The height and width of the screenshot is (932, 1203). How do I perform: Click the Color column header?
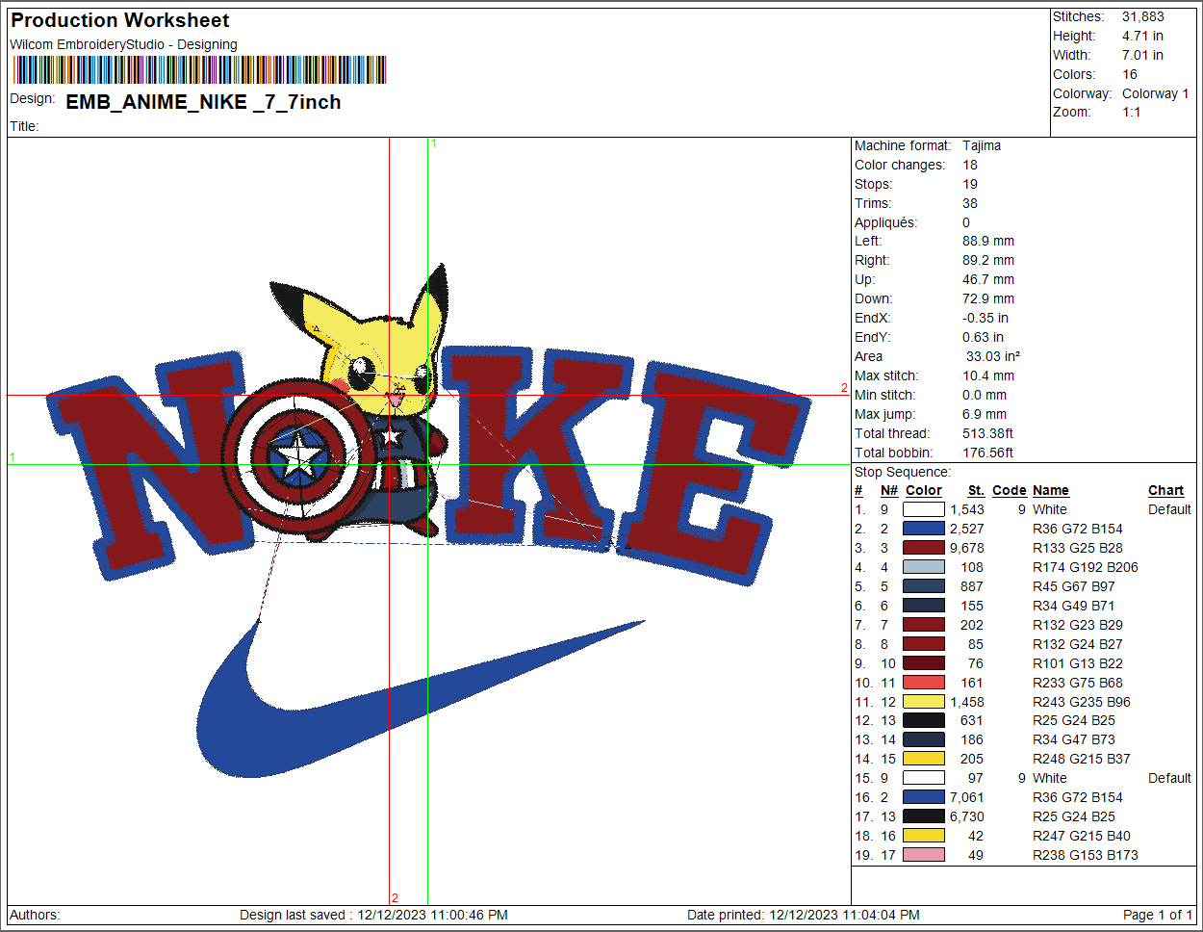(923, 490)
